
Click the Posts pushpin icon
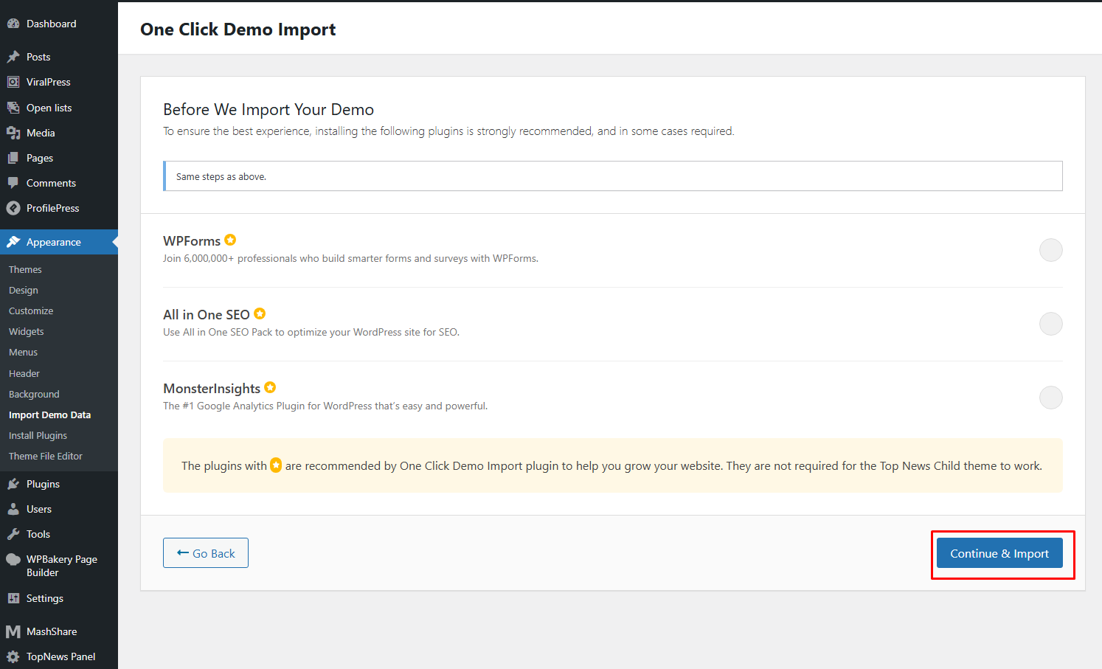(13, 57)
